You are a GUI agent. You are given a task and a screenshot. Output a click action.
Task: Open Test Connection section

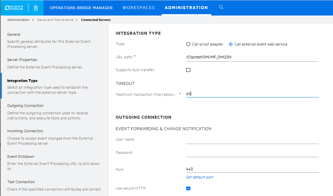21,182
